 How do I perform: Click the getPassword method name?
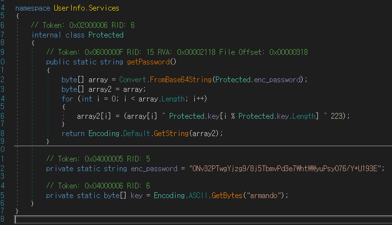pos(148,62)
